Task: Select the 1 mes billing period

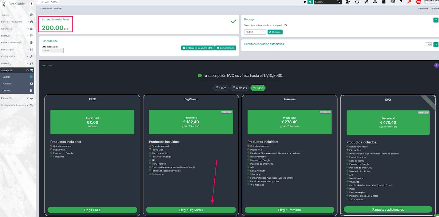Action: click(x=221, y=88)
